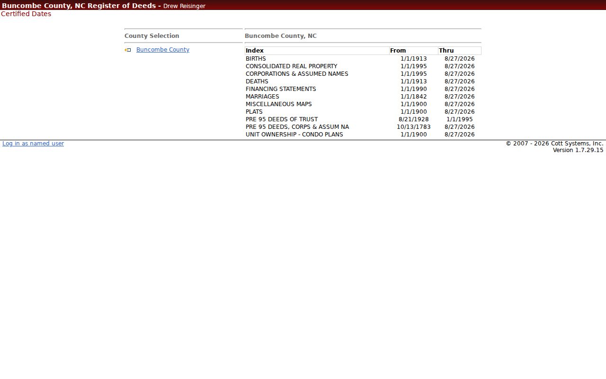This screenshot has height=379, width=606.
Task: Select CONSOLIDATED REAL PROPERTY index
Action: 363,66
